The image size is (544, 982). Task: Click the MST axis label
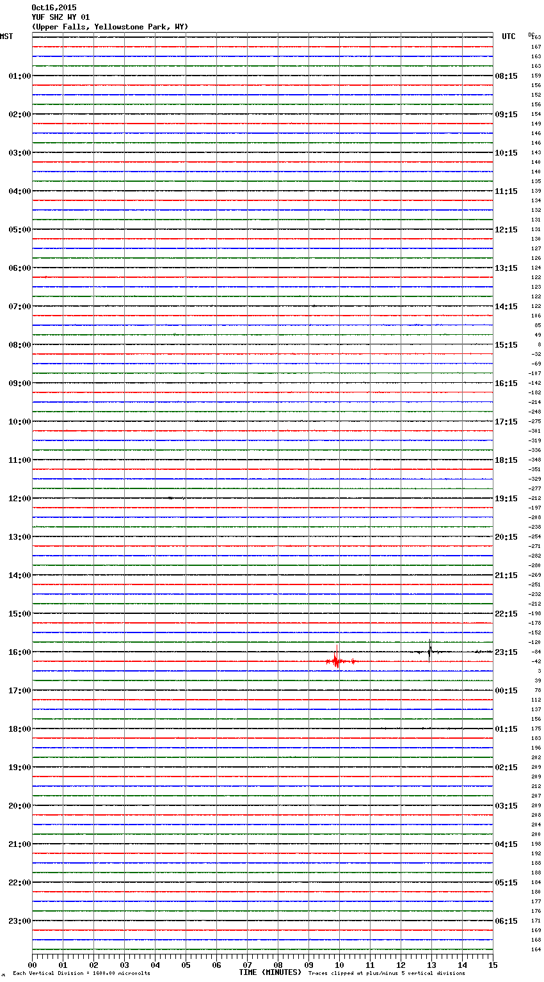pyautogui.click(x=6, y=36)
